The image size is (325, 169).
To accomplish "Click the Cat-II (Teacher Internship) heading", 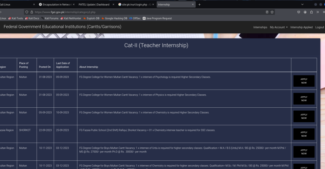I will click(x=156, y=45).
